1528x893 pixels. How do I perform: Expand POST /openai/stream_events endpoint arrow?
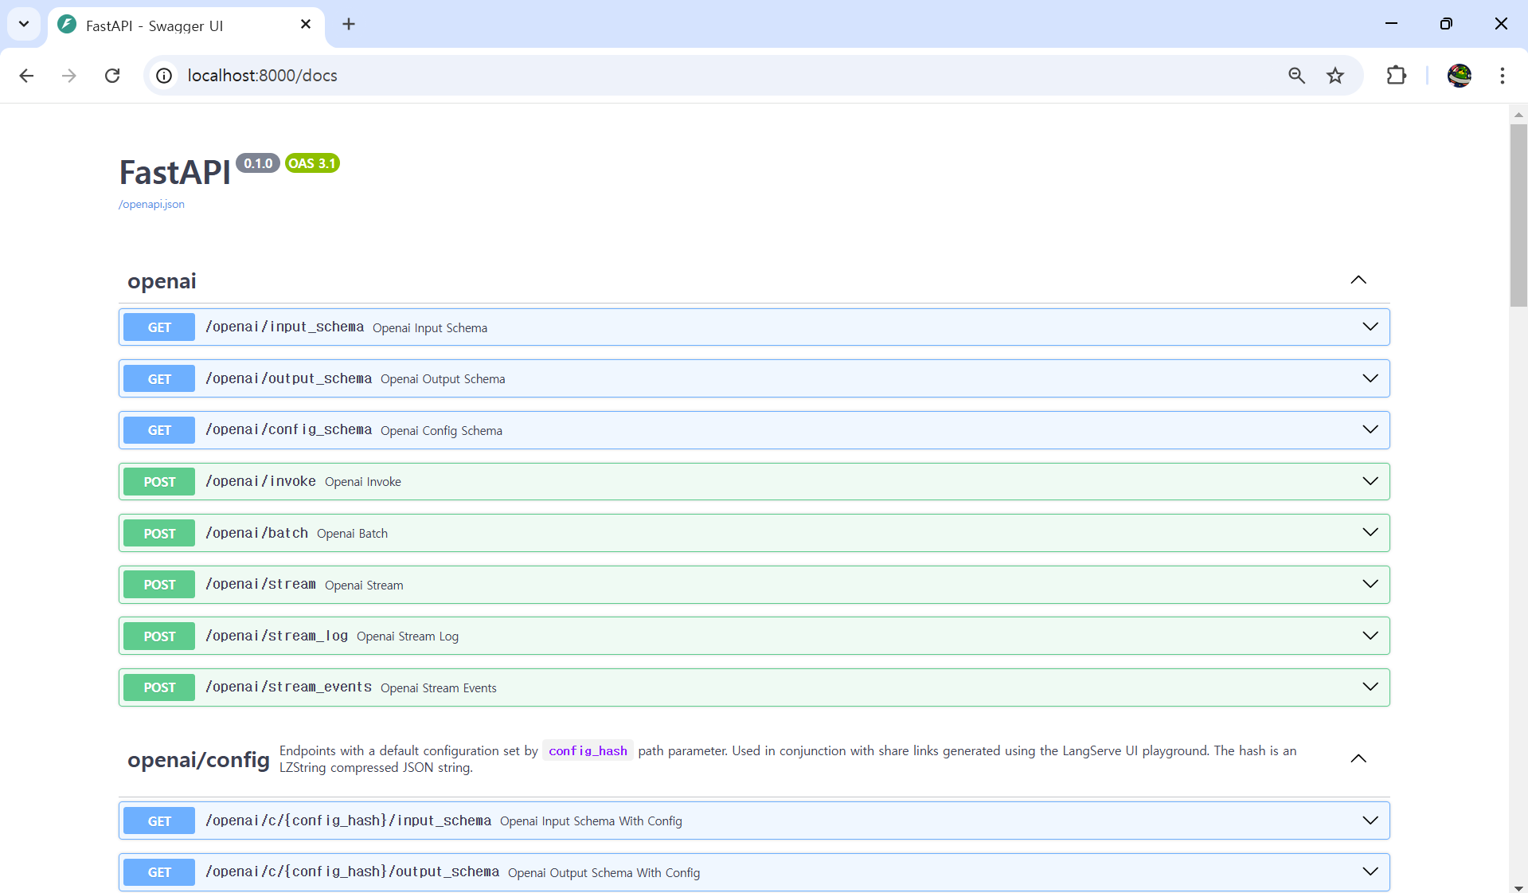coord(1370,687)
